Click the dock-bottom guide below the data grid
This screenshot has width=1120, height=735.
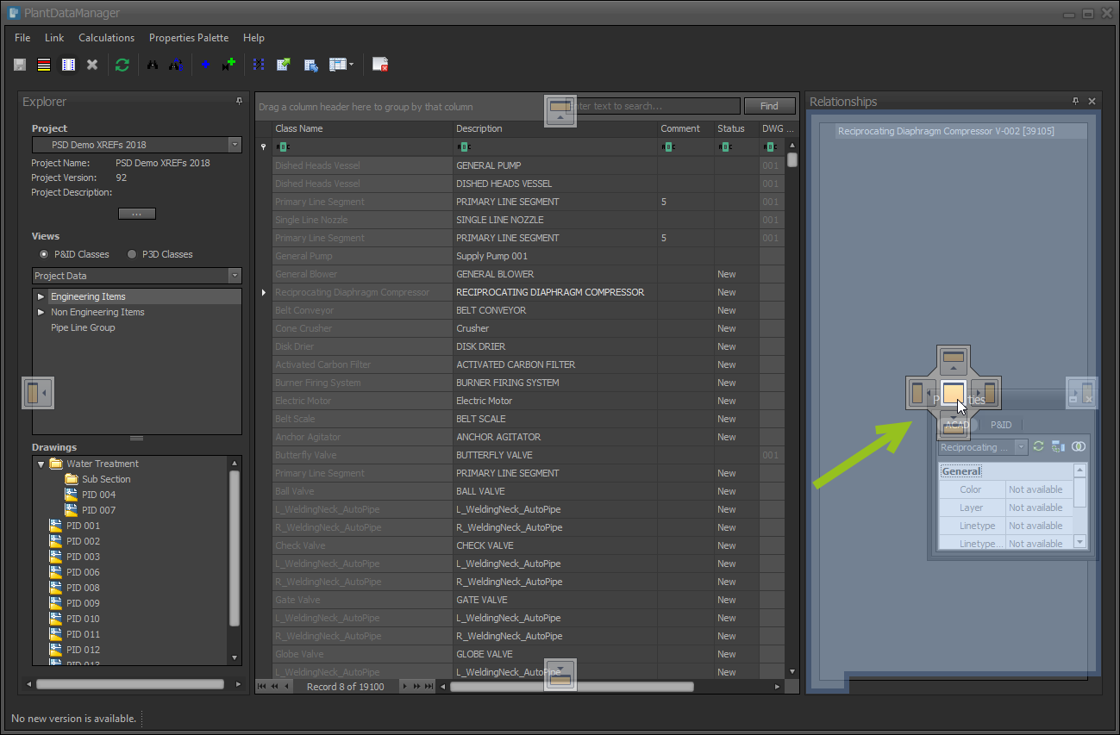click(x=560, y=675)
